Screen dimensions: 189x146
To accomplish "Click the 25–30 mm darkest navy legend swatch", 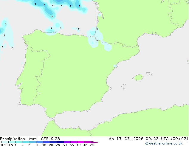I will click(x=60, y=142).
